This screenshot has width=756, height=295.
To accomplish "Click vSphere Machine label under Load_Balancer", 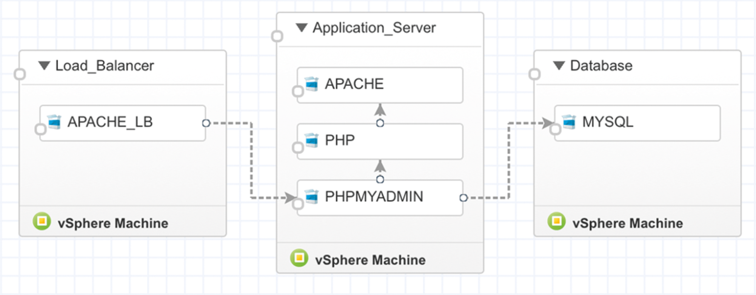I will tap(113, 223).
